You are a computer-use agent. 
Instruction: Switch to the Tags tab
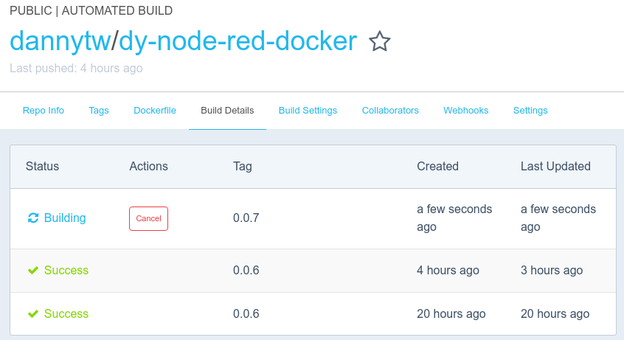[x=99, y=111]
